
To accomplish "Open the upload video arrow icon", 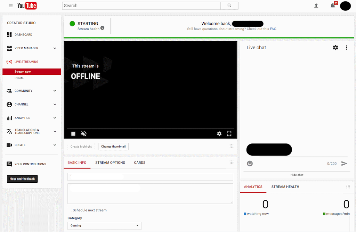I will pyautogui.click(x=316, y=6).
